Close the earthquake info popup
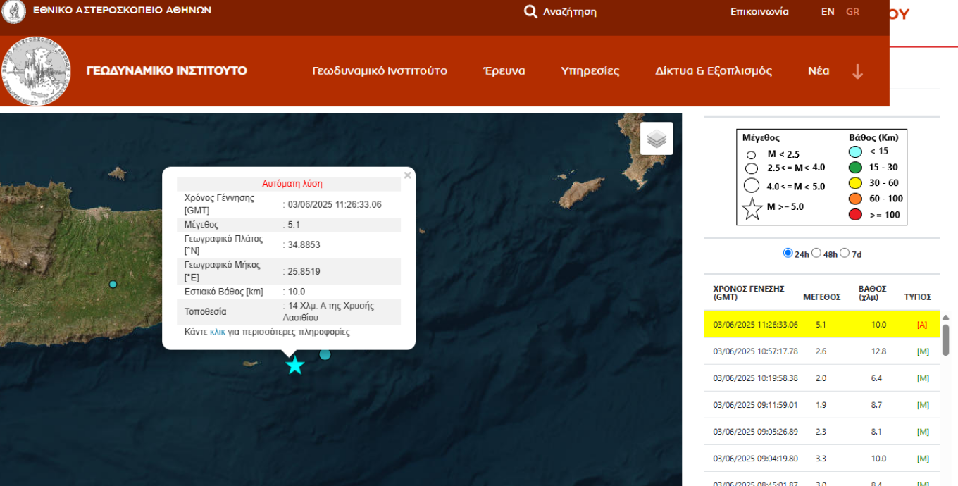958x486 pixels. pos(407,175)
